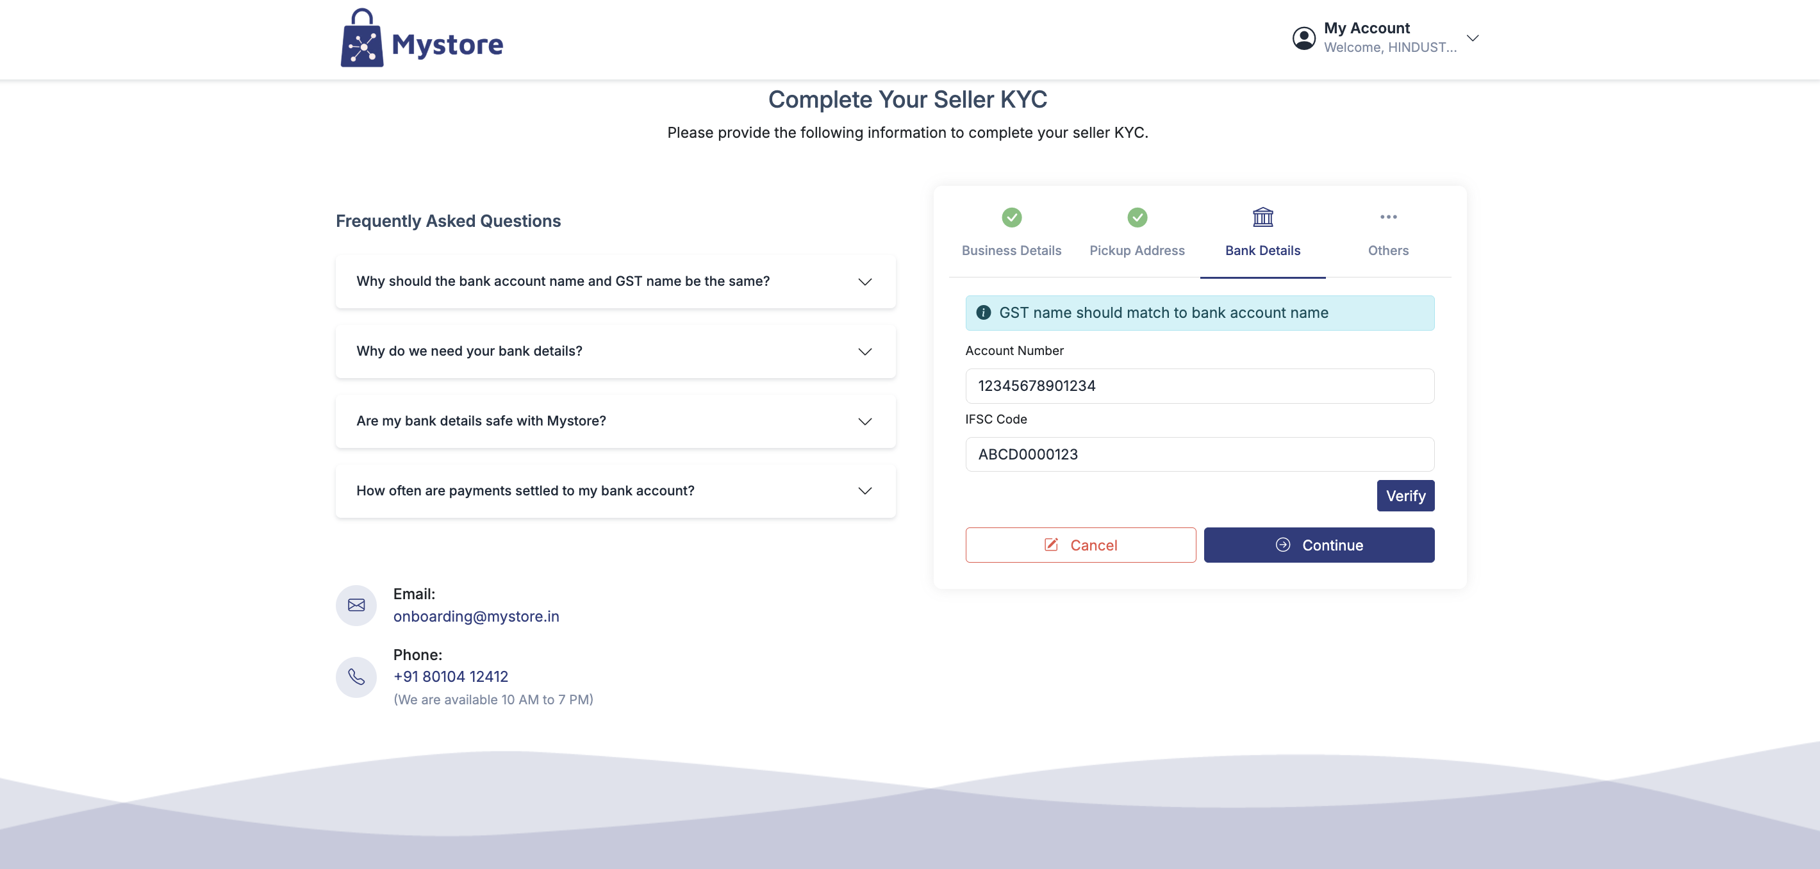1820x869 pixels.
Task: Open the onboarding@mystore.in email link
Action: [476, 616]
